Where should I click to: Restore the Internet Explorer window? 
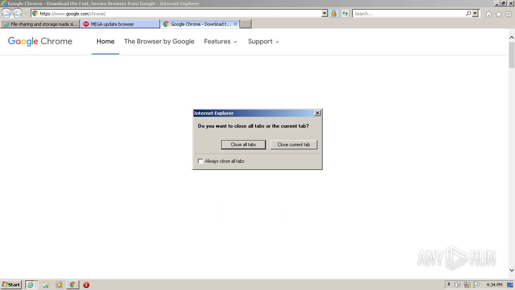click(x=503, y=3)
